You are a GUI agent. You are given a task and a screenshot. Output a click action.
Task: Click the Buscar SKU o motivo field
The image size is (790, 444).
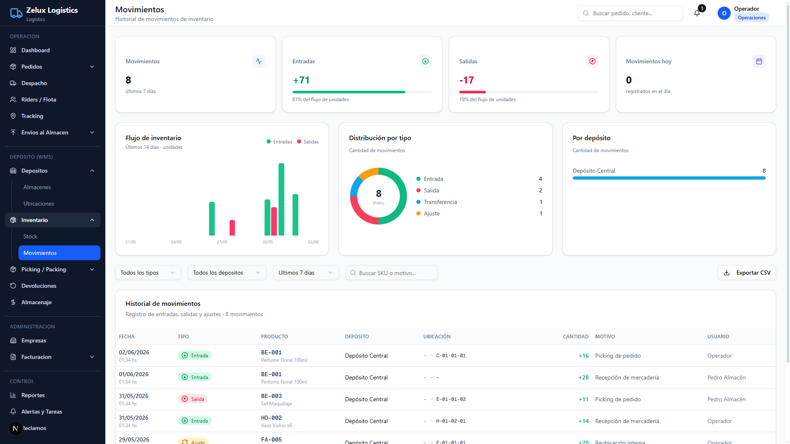point(392,273)
